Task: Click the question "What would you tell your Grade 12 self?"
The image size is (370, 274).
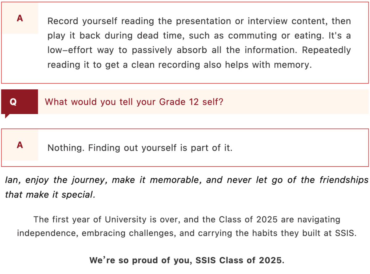Action: [x=134, y=102]
